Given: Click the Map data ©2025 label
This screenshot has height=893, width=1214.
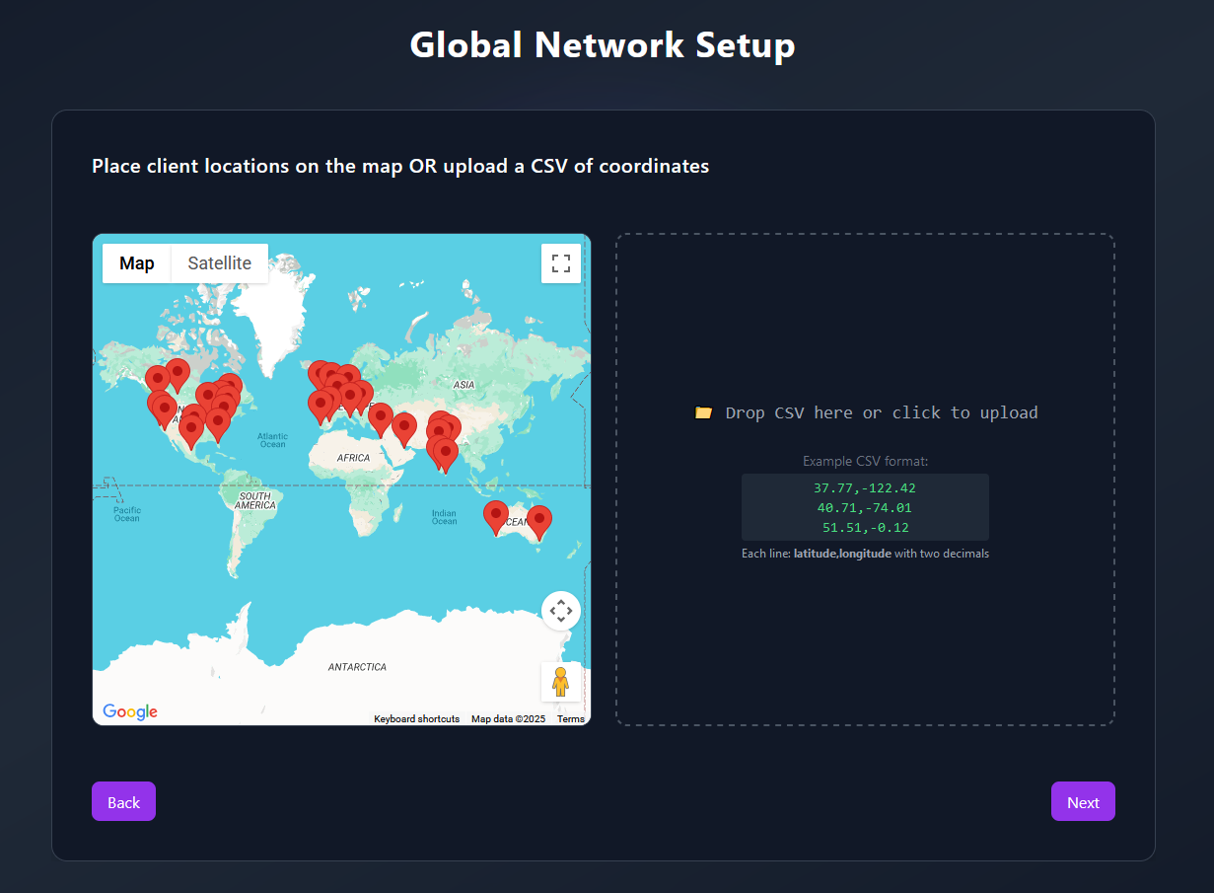Looking at the screenshot, I should [508, 719].
